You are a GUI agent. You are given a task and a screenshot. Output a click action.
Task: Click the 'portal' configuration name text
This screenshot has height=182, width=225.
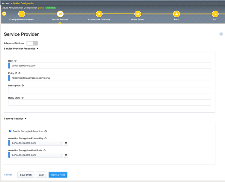(x=41, y=8)
